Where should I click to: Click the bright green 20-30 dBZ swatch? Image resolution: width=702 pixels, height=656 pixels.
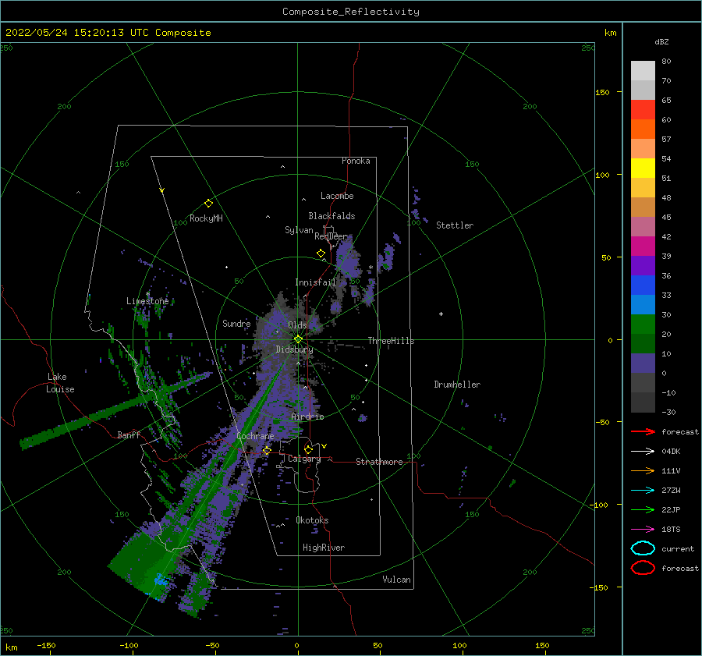(643, 324)
